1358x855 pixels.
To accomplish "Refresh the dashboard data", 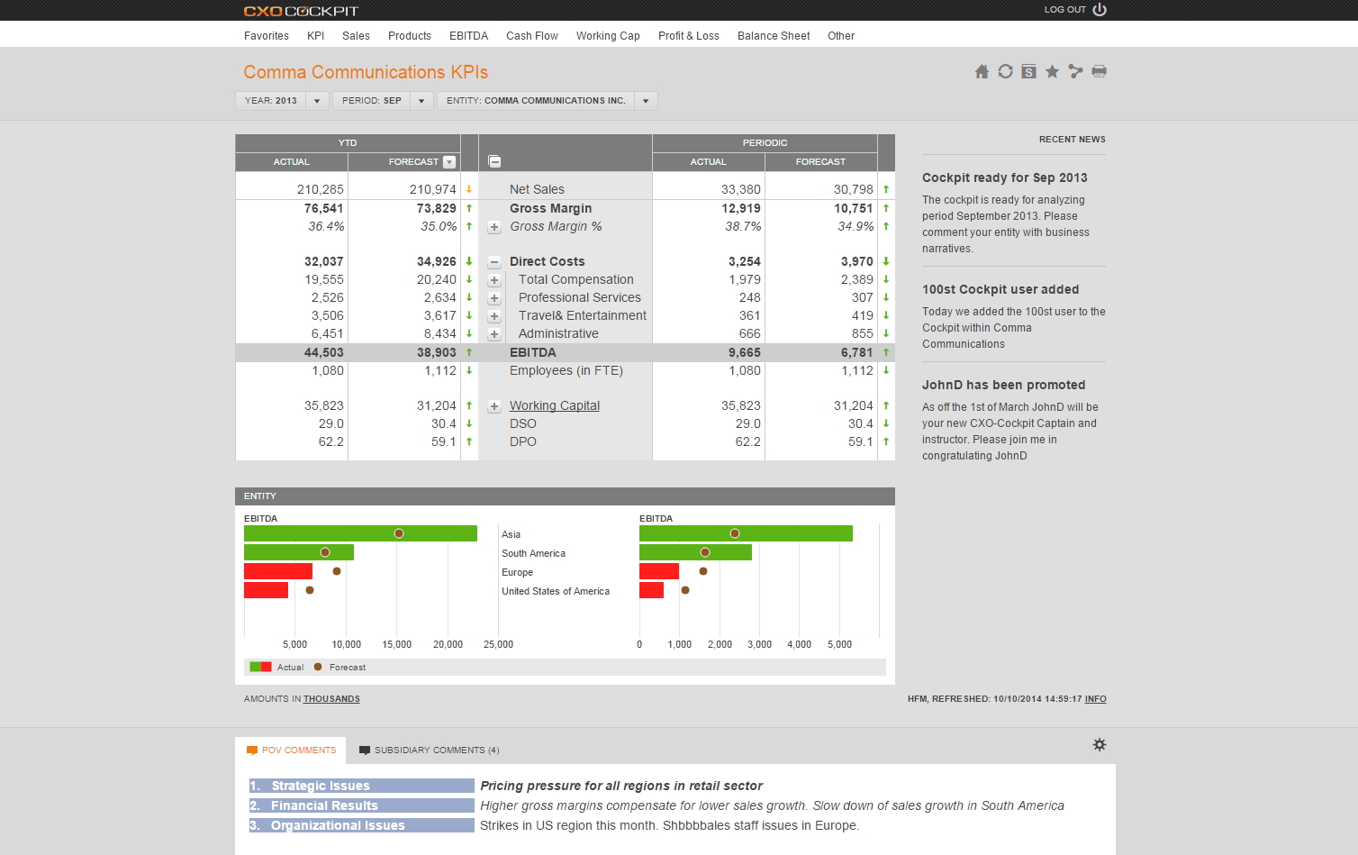I will (1005, 71).
